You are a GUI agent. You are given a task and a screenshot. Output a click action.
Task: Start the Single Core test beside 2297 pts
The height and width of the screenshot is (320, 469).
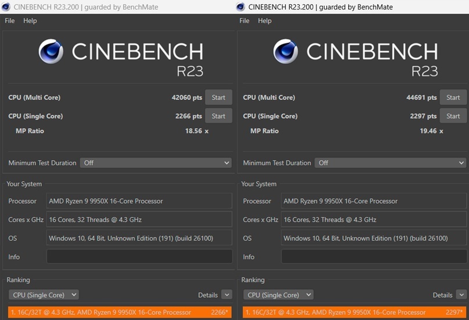(x=453, y=116)
